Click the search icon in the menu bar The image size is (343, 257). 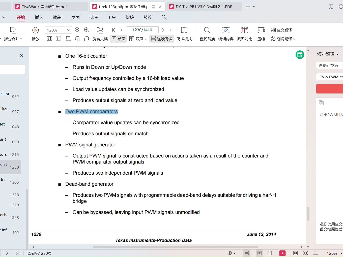tap(164, 17)
